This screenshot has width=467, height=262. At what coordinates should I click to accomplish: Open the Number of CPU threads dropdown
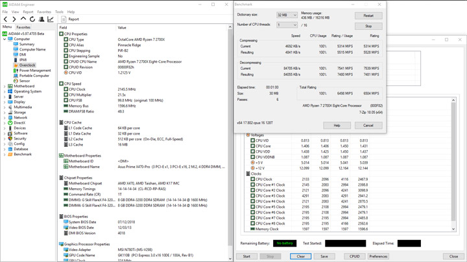pos(287,25)
